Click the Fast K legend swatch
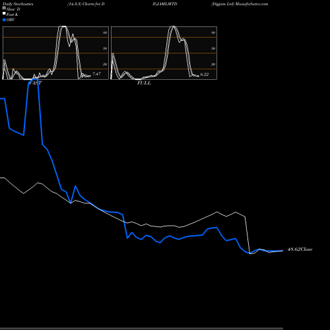The width and height of the screenshot is (330, 330). coord(4,13)
